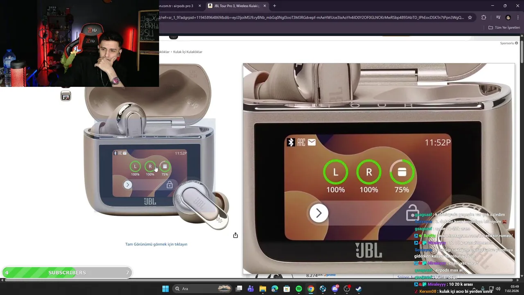Viewport: 524px width, 295px height.
Task: Click the taskbar Ara search box
Action: pyautogui.click(x=203, y=289)
